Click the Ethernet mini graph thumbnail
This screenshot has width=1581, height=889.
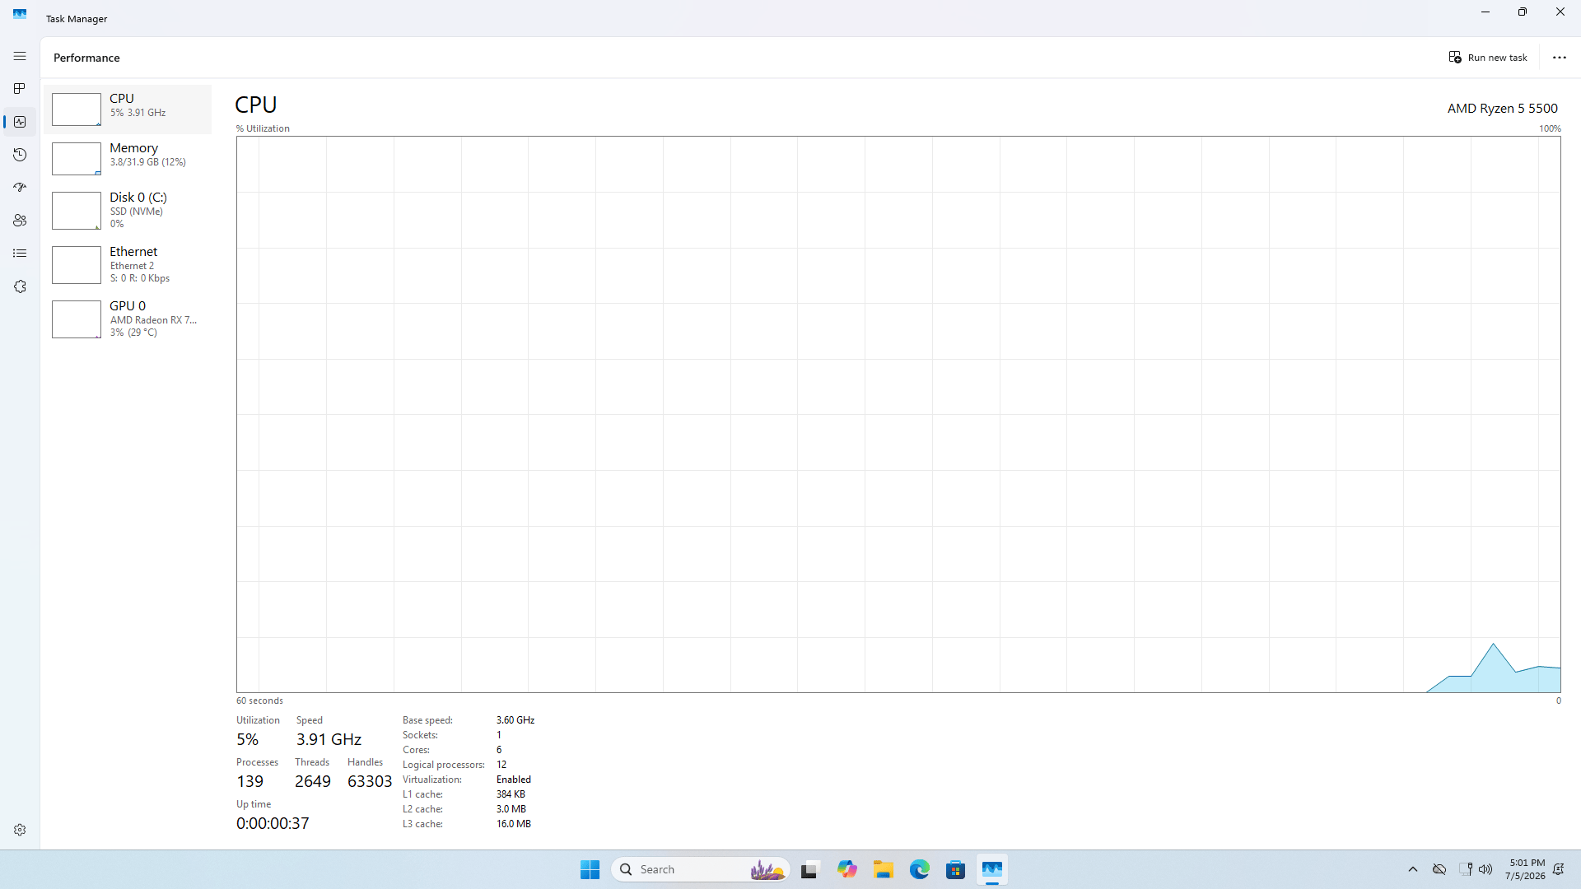[x=77, y=265]
